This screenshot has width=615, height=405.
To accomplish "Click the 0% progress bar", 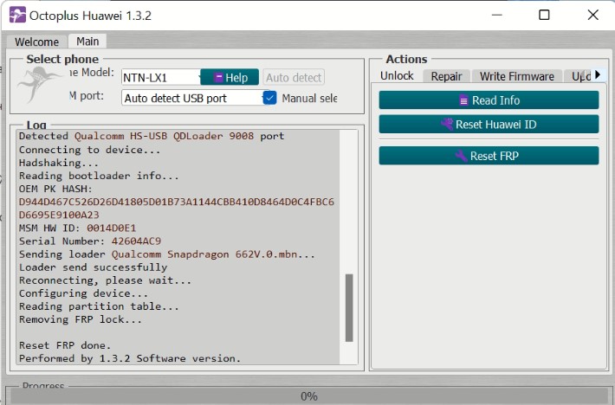I will pyautogui.click(x=309, y=396).
